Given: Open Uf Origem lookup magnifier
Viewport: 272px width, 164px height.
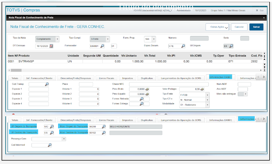Looking at the screenshot, I should (x=231, y=46).
